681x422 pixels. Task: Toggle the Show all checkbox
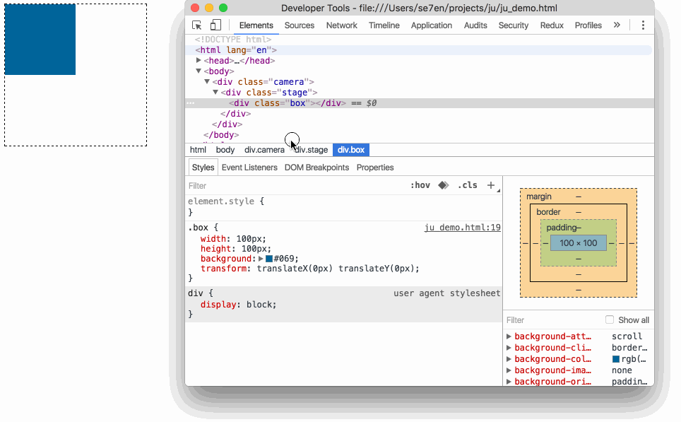(x=610, y=320)
